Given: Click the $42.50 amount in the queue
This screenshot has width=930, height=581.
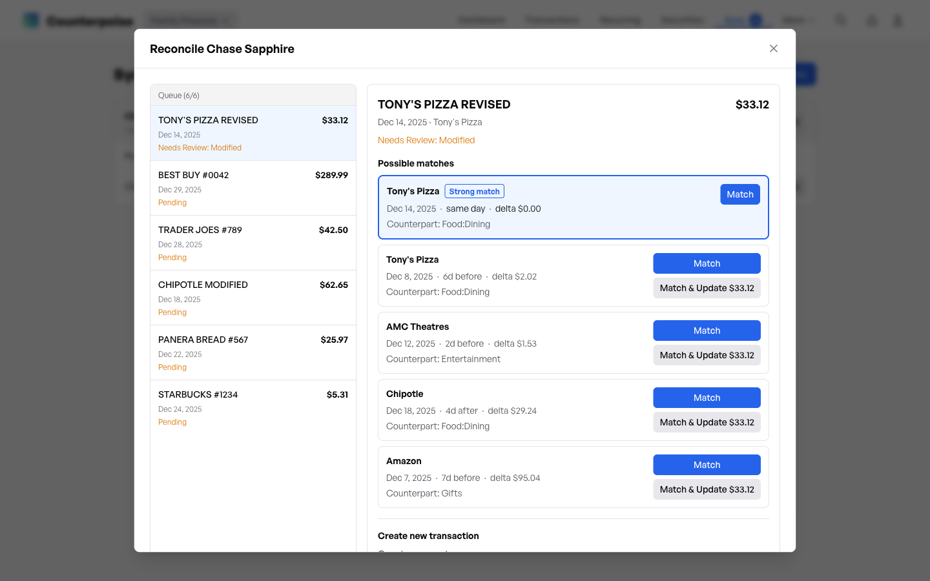Looking at the screenshot, I should (x=333, y=230).
